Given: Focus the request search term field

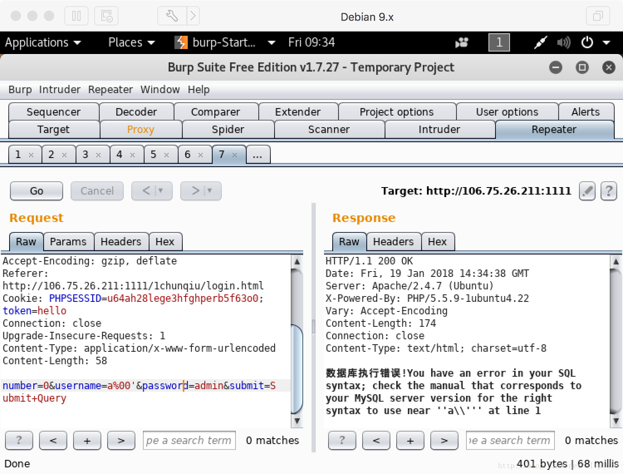Looking at the screenshot, I should [189, 440].
